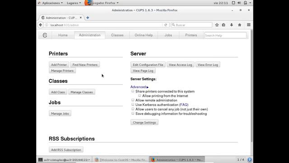Click Edit Configuration File button

[148, 65]
